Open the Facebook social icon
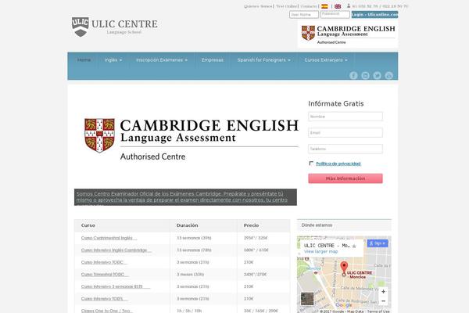The height and width of the screenshot is (313, 469). (x=353, y=75)
